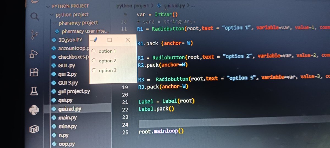Click Python file icon beside gui.py
Screen dimensions: 330x148
[54, 100]
